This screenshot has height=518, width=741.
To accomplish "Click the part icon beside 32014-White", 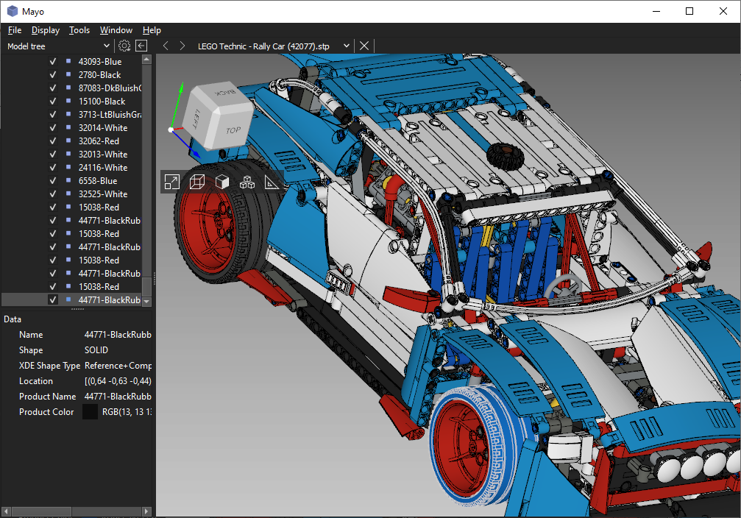I will pyautogui.click(x=68, y=127).
